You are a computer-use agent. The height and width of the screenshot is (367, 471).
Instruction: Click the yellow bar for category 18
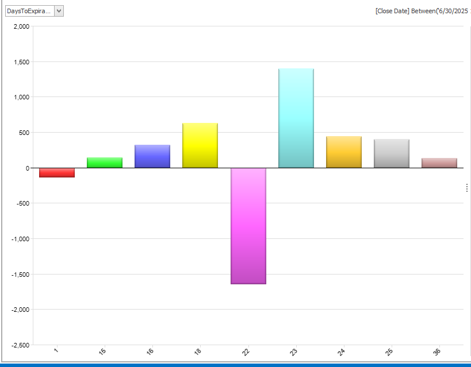tap(200, 145)
